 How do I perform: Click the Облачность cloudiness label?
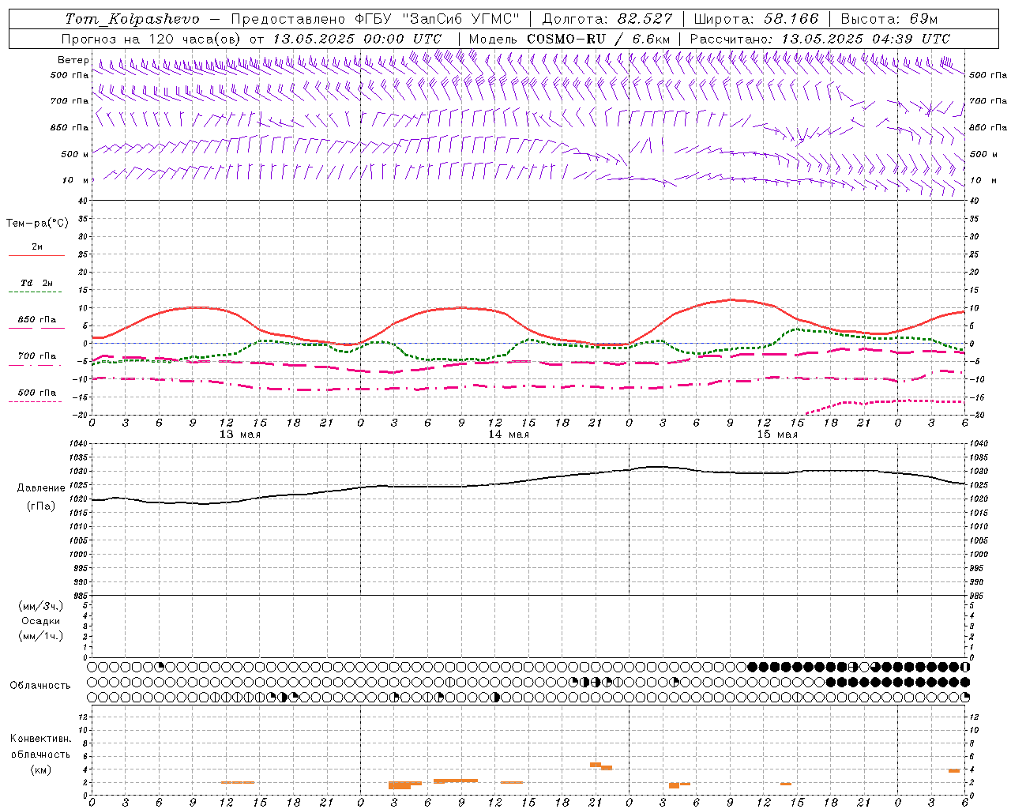pos(40,686)
